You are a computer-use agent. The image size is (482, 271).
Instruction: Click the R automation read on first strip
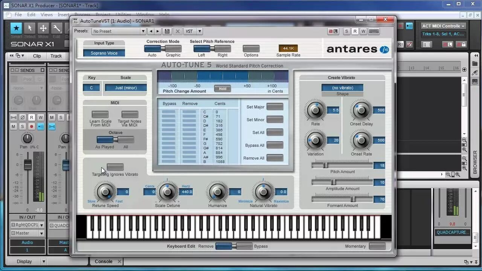tap(32, 117)
